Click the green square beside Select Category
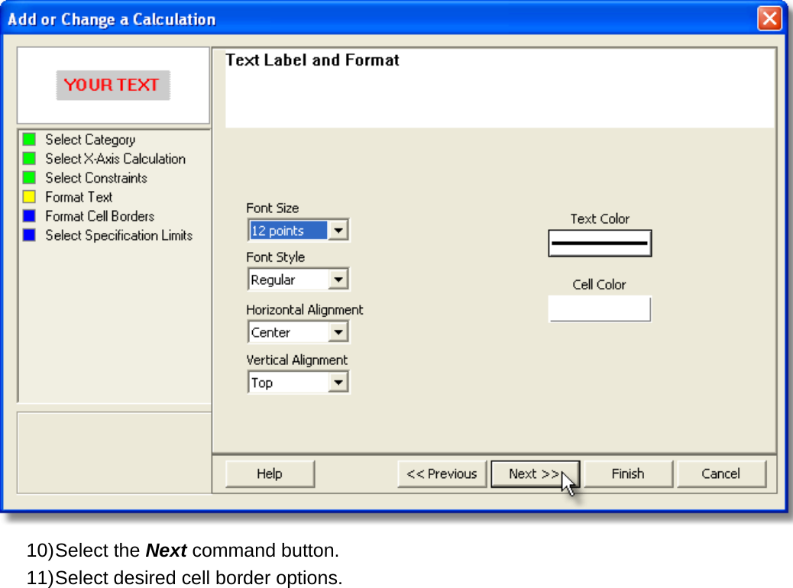Image resolution: width=793 pixels, height=588 pixels. pyautogui.click(x=29, y=139)
